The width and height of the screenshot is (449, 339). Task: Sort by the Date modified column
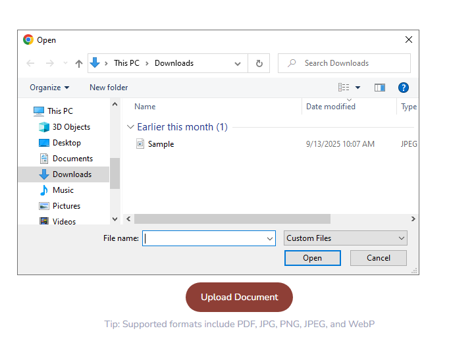pos(330,107)
